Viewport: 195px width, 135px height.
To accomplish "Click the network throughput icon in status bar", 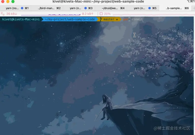I will point(3,14).
